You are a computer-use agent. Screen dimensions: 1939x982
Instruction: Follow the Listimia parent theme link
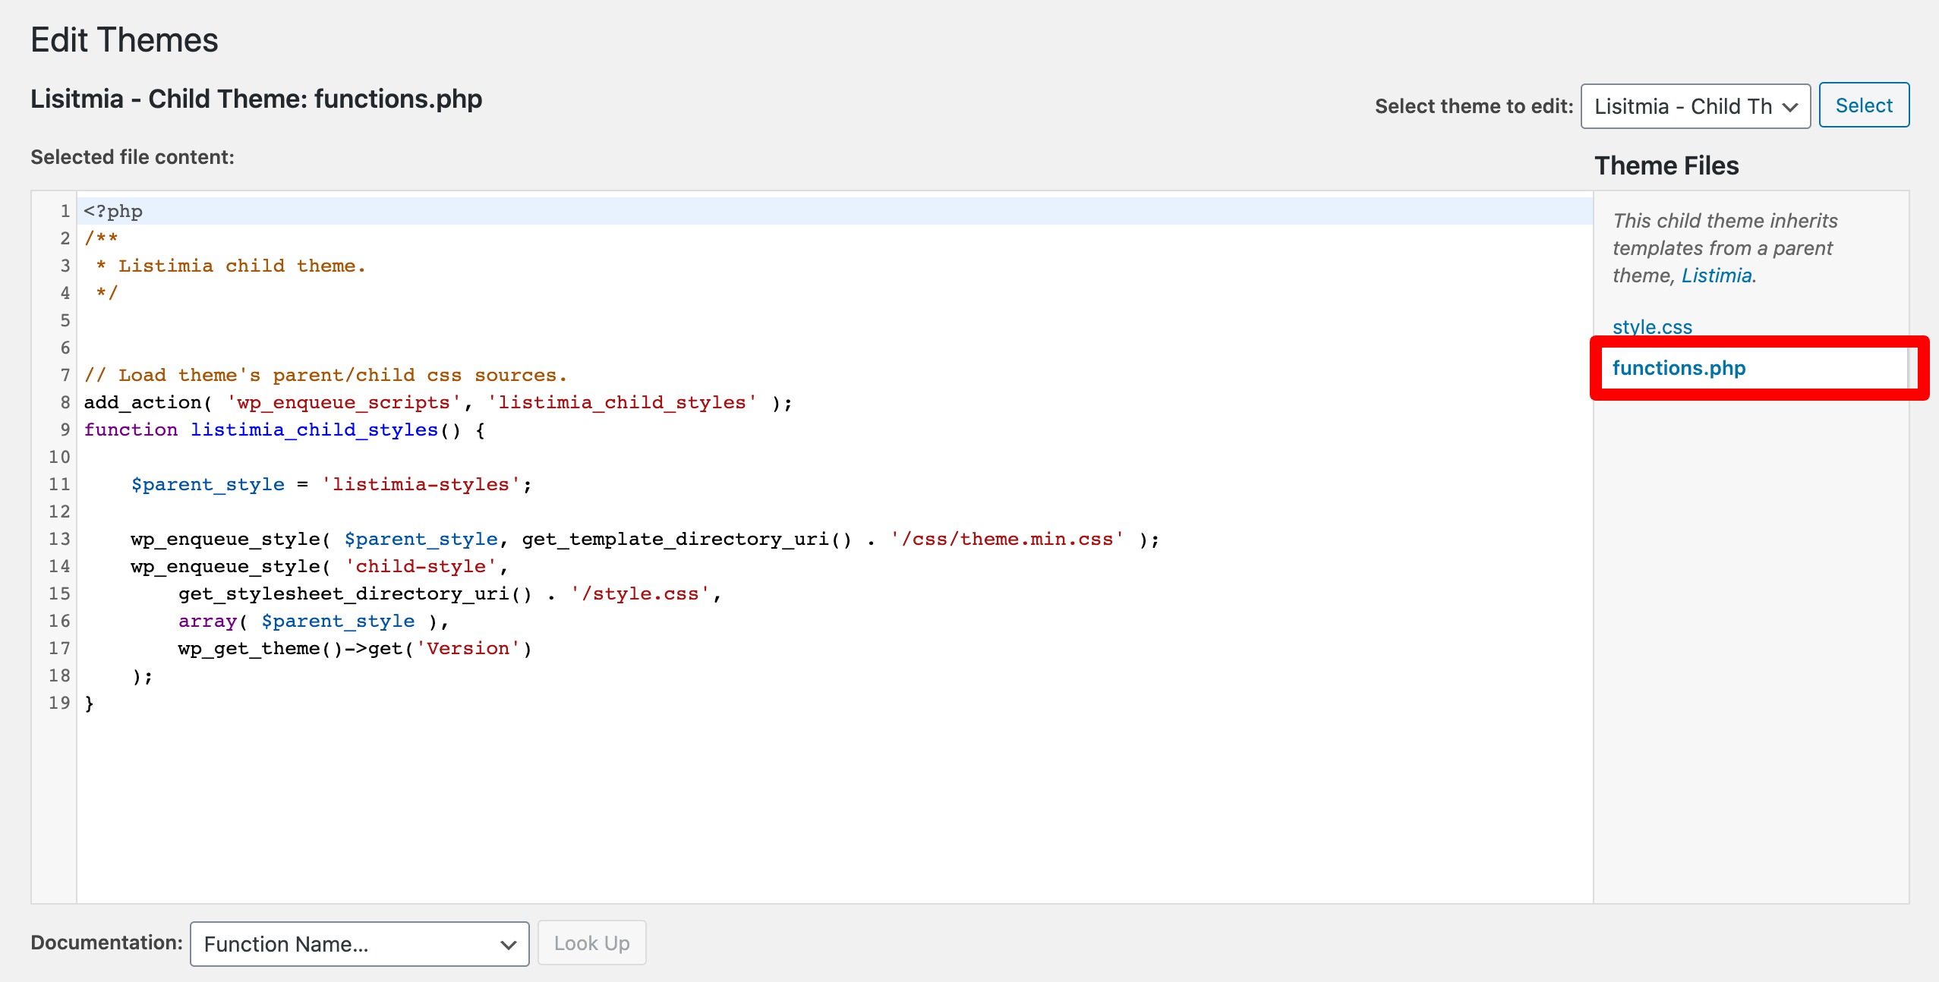1716,275
